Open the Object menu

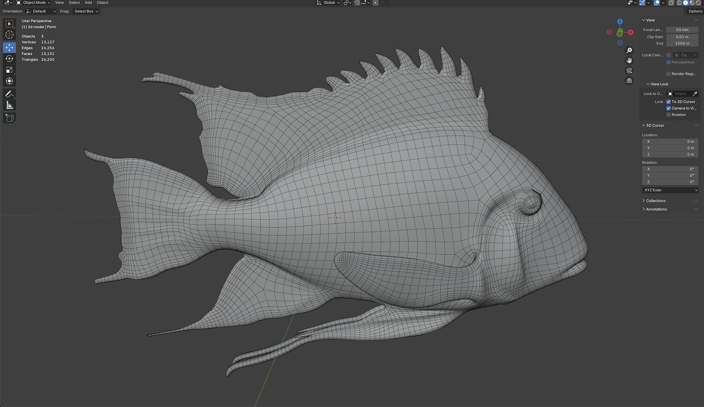(x=102, y=3)
